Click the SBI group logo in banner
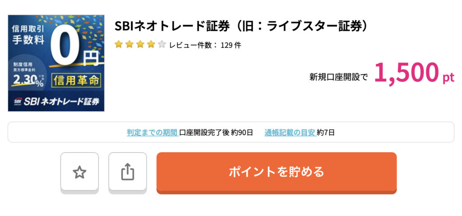 [18, 102]
